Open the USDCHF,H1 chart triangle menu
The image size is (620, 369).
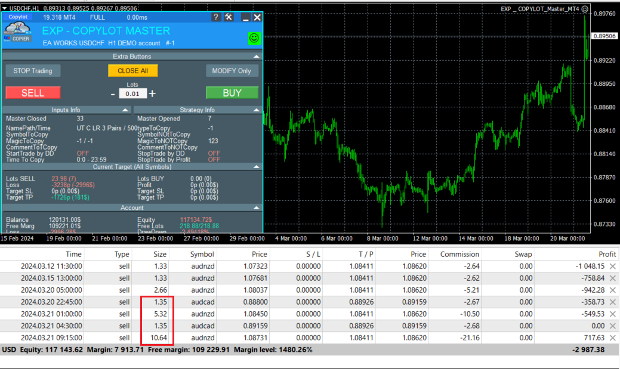point(4,8)
